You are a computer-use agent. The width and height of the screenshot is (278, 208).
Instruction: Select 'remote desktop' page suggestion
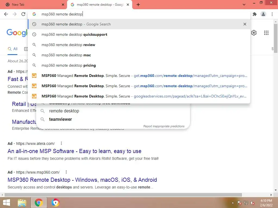(64, 111)
